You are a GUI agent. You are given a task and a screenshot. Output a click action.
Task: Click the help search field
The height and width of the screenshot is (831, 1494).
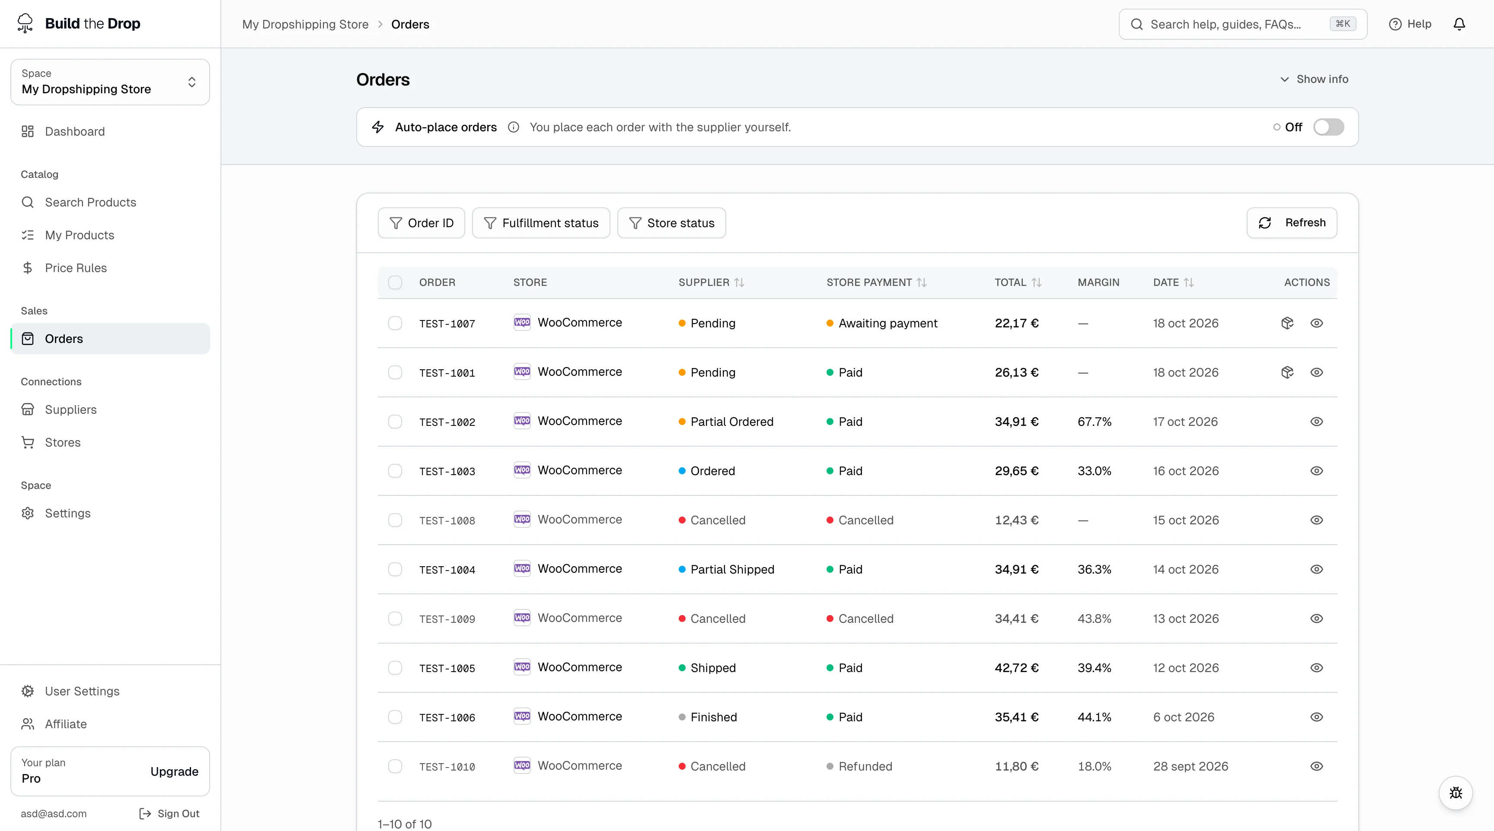click(1242, 24)
